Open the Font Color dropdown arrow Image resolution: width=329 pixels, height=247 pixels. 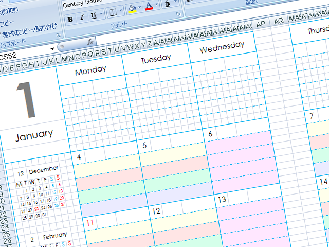click(x=156, y=4)
